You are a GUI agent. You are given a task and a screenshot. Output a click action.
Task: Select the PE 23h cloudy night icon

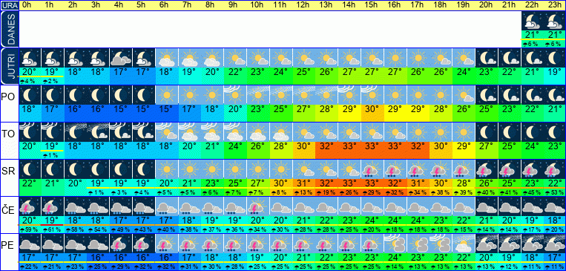[555, 243]
